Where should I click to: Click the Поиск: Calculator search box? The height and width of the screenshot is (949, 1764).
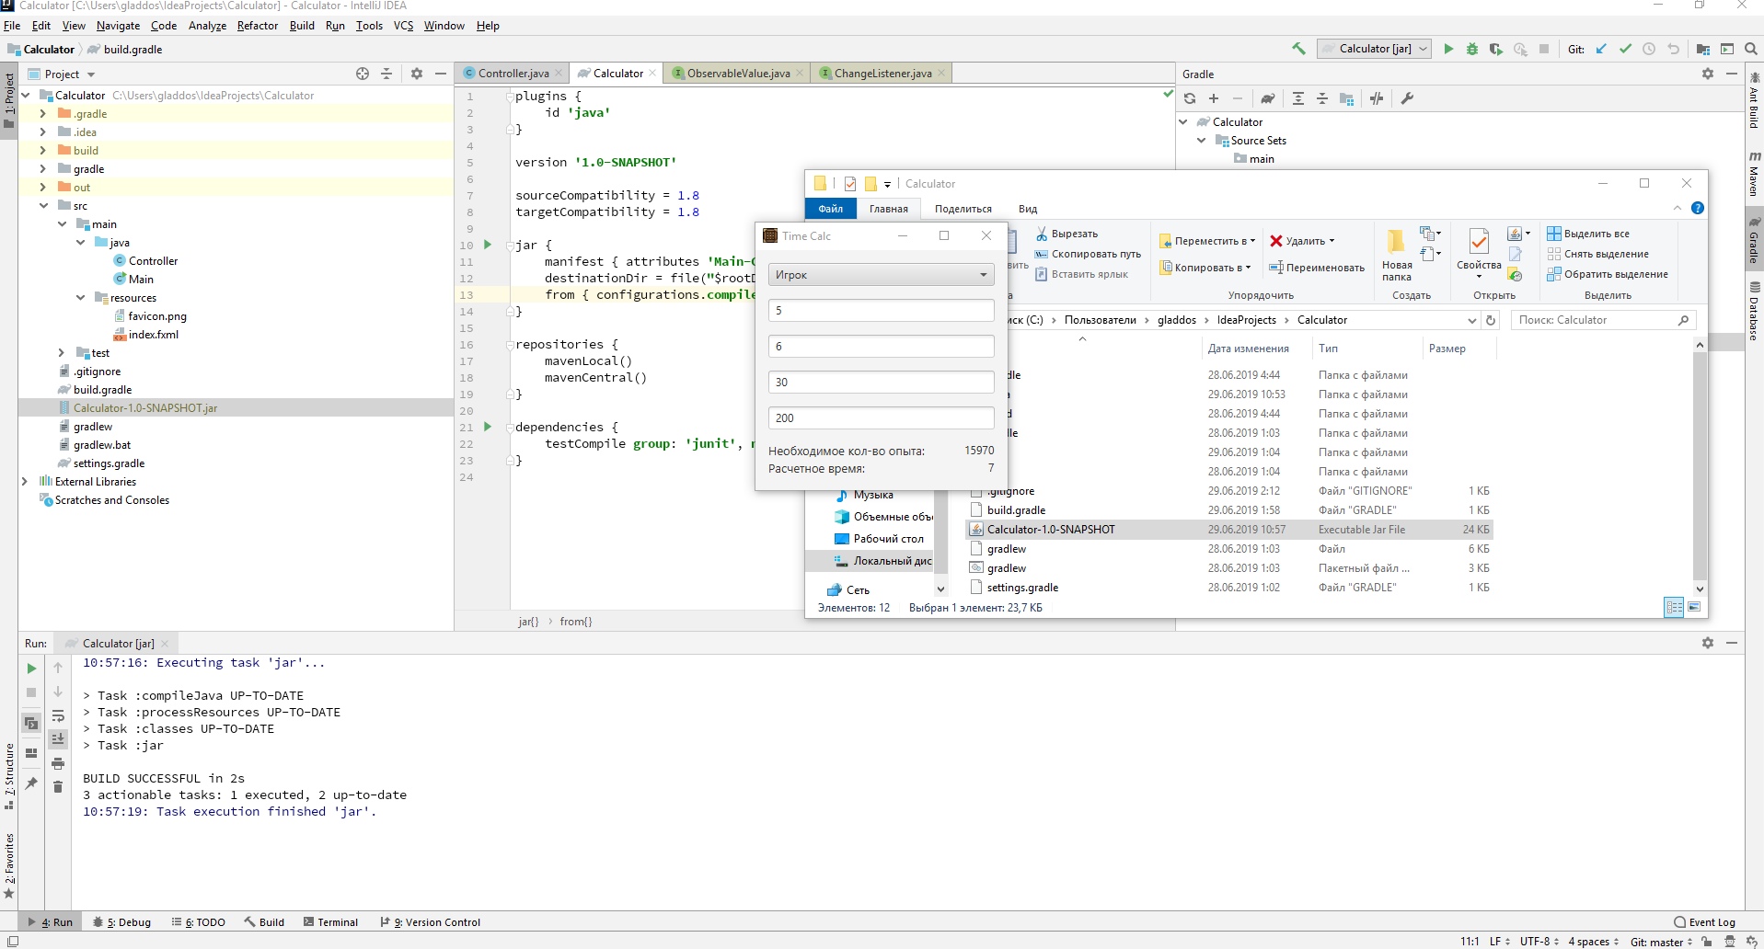click(x=1603, y=320)
